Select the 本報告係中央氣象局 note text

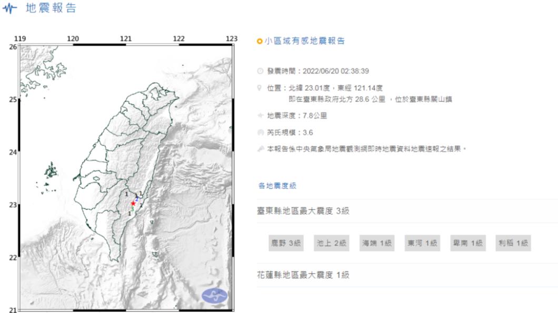[366, 149]
